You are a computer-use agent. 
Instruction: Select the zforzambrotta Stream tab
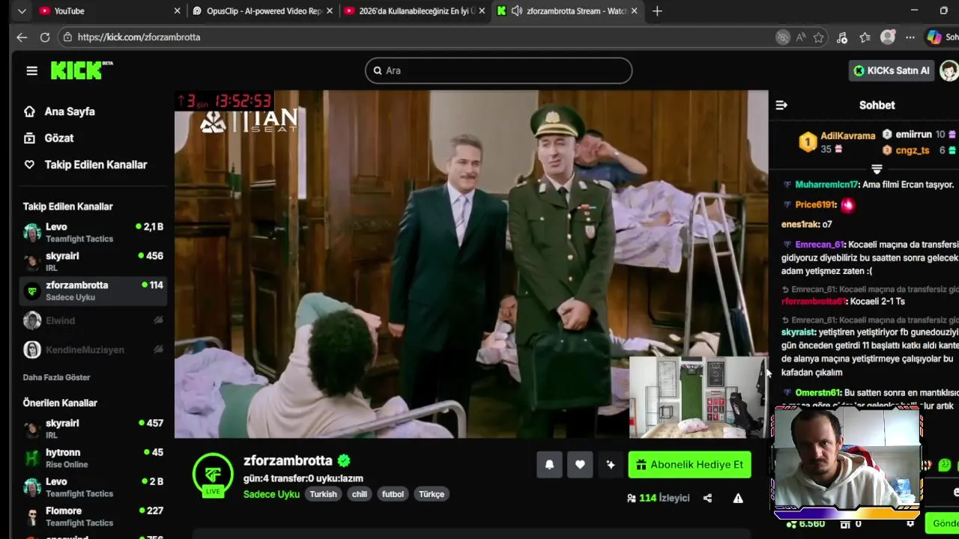568,10
